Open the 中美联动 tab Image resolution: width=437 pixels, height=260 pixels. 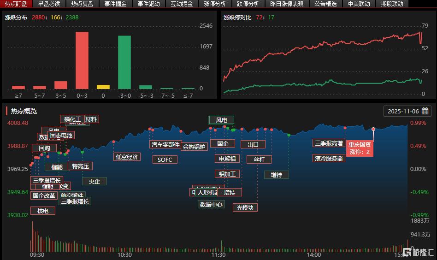tap(359, 4)
